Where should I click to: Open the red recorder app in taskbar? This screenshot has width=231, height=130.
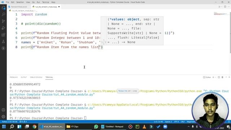130,127
